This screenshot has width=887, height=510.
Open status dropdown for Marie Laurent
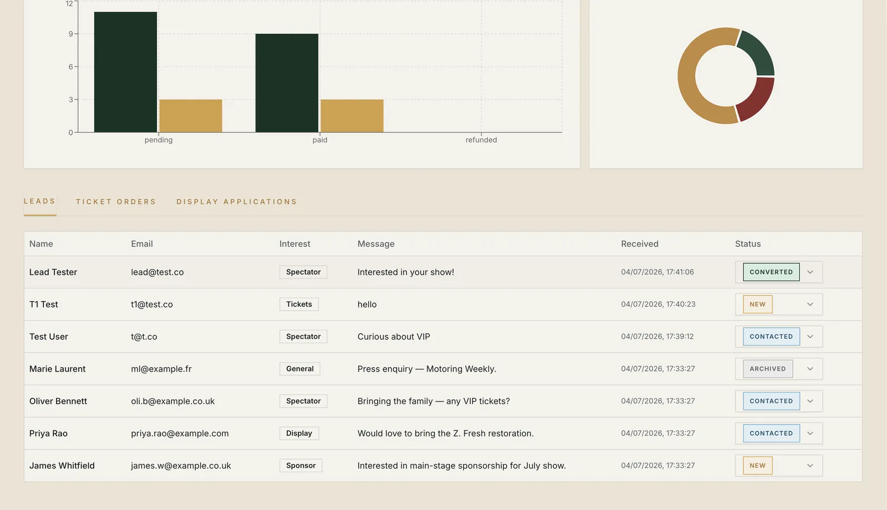coord(778,369)
